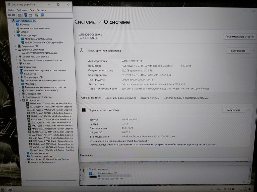
Task: Open the Local Disk (C:) drive icon
Action: (x=92, y=174)
